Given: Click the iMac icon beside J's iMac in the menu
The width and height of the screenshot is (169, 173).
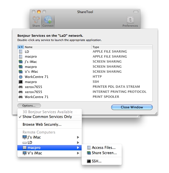Looking at the screenshot, I should [x=25, y=137].
